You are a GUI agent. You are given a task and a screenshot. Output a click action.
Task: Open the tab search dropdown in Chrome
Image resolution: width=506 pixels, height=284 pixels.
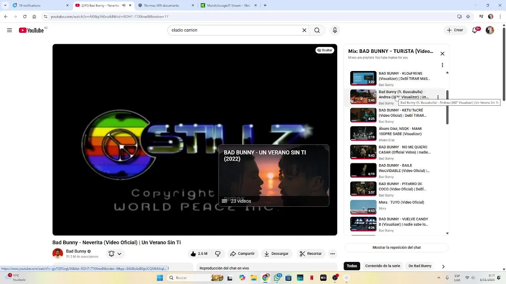coord(5,6)
